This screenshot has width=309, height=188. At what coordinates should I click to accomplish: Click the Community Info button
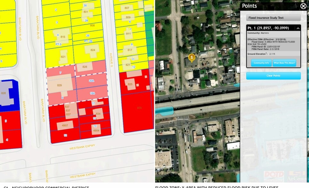tap(261, 63)
